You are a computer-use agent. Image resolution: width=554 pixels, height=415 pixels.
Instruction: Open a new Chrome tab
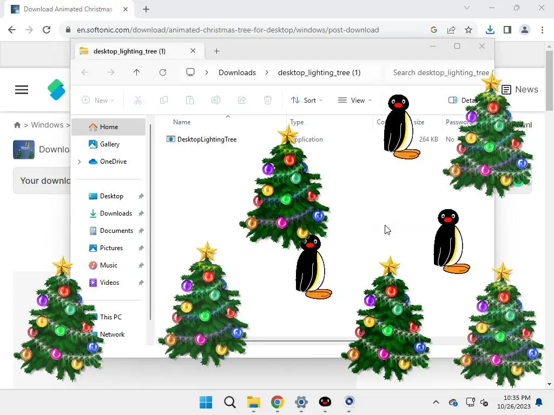[146, 9]
